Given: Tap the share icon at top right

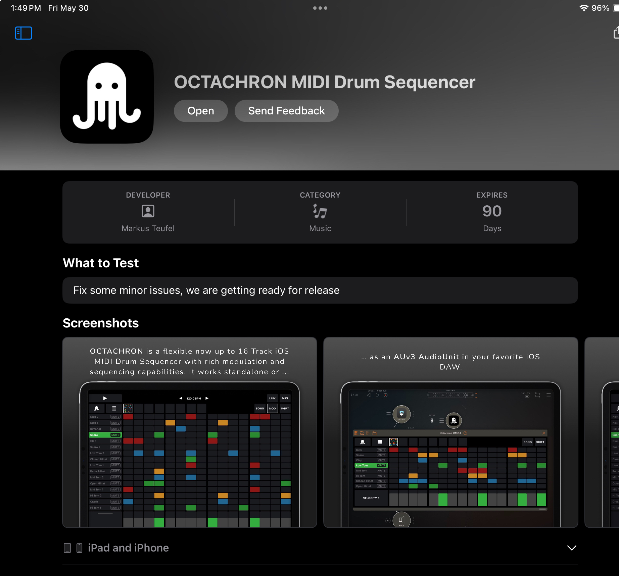Looking at the screenshot, I should click(x=616, y=33).
